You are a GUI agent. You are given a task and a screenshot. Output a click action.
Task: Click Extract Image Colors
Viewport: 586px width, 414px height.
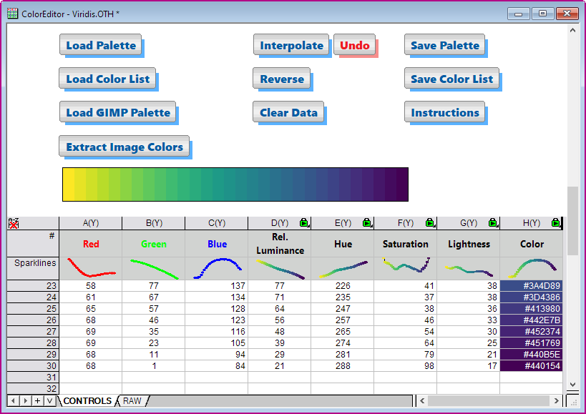124,147
